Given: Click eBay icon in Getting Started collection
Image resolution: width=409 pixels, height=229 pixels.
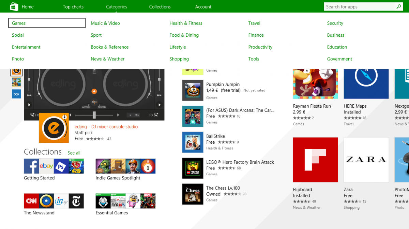Looking at the screenshot, I should coord(46,166).
